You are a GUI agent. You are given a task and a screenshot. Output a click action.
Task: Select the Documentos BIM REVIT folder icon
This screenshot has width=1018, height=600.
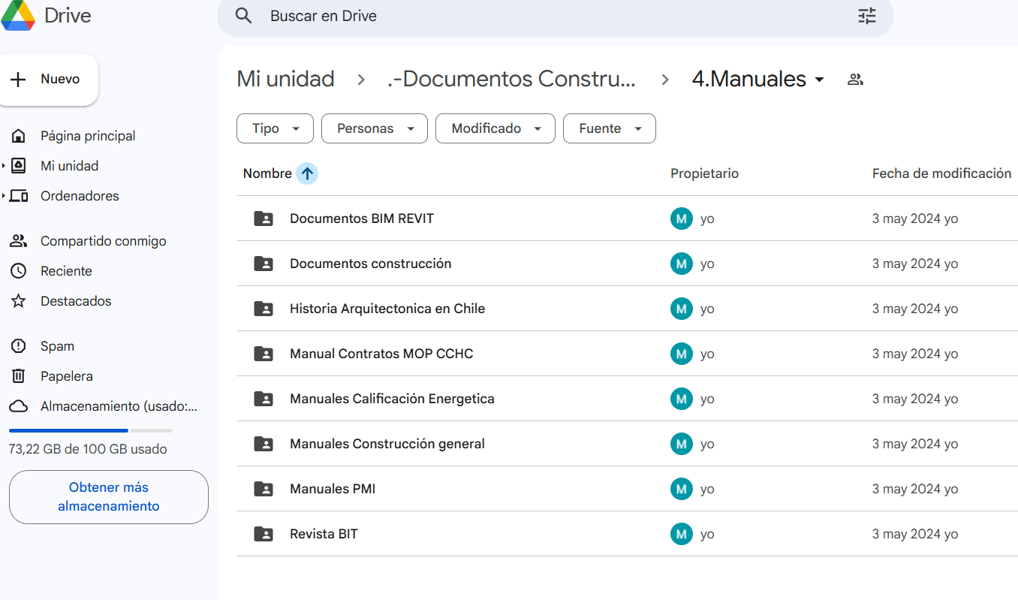click(x=264, y=219)
